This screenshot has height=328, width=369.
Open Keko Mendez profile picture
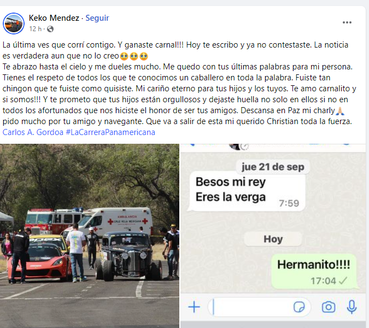pyautogui.click(x=14, y=24)
